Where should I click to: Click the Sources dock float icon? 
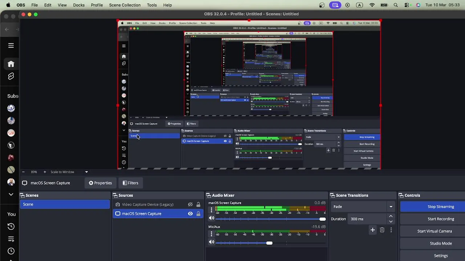tap(115, 195)
